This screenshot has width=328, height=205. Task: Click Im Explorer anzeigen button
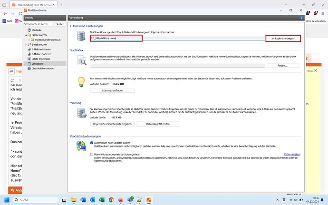(x=283, y=39)
